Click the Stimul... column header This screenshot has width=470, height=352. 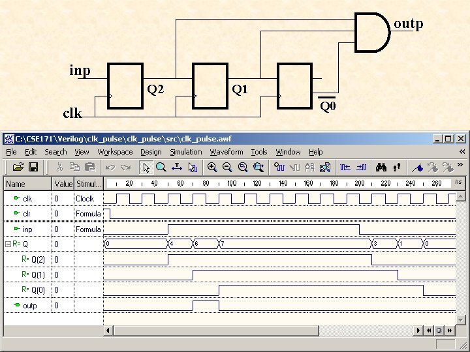[89, 184]
